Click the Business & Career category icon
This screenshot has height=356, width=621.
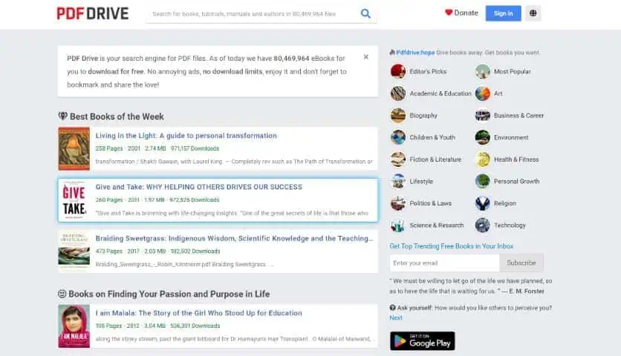pos(482,116)
